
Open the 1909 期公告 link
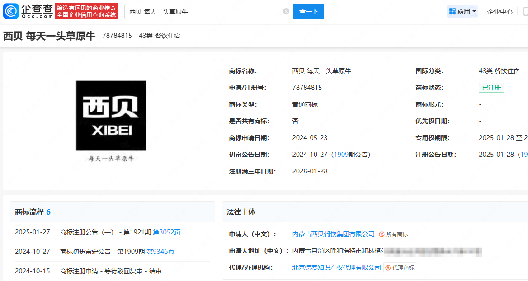341,155
